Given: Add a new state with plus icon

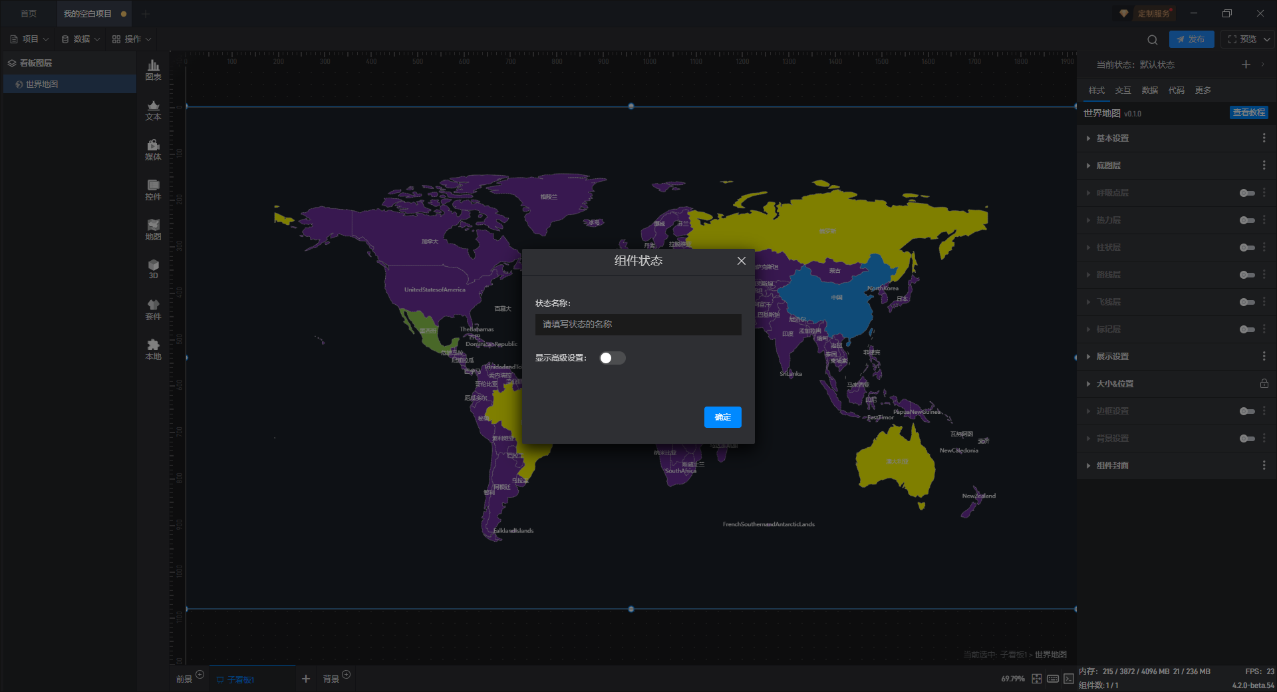Looking at the screenshot, I should click(x=1246, y=65).
